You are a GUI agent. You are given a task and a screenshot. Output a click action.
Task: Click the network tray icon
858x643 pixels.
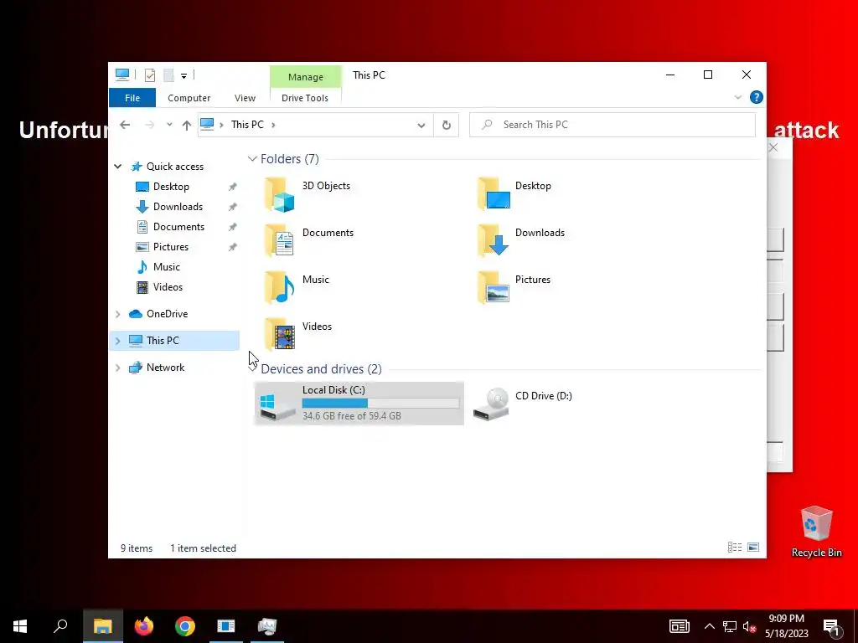pos(729,626)
